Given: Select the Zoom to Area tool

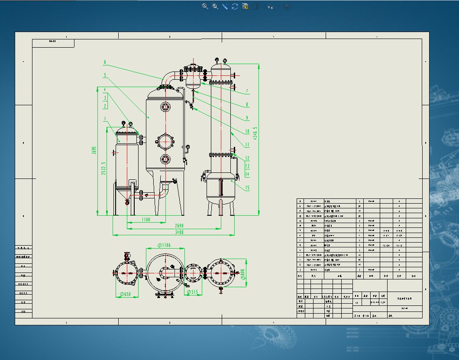Looking at the screenshot, I should point(215,6).
